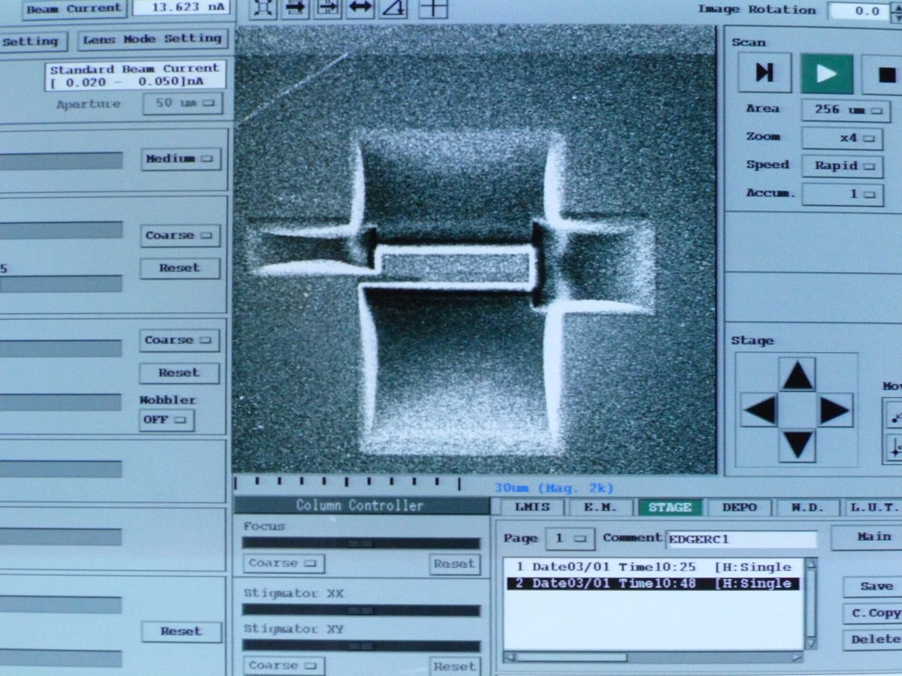The height and width of the screenshot is (676, 902).
Task: Move stage up with up arrow
Action: pyautogui.click(x=797, y=375)
